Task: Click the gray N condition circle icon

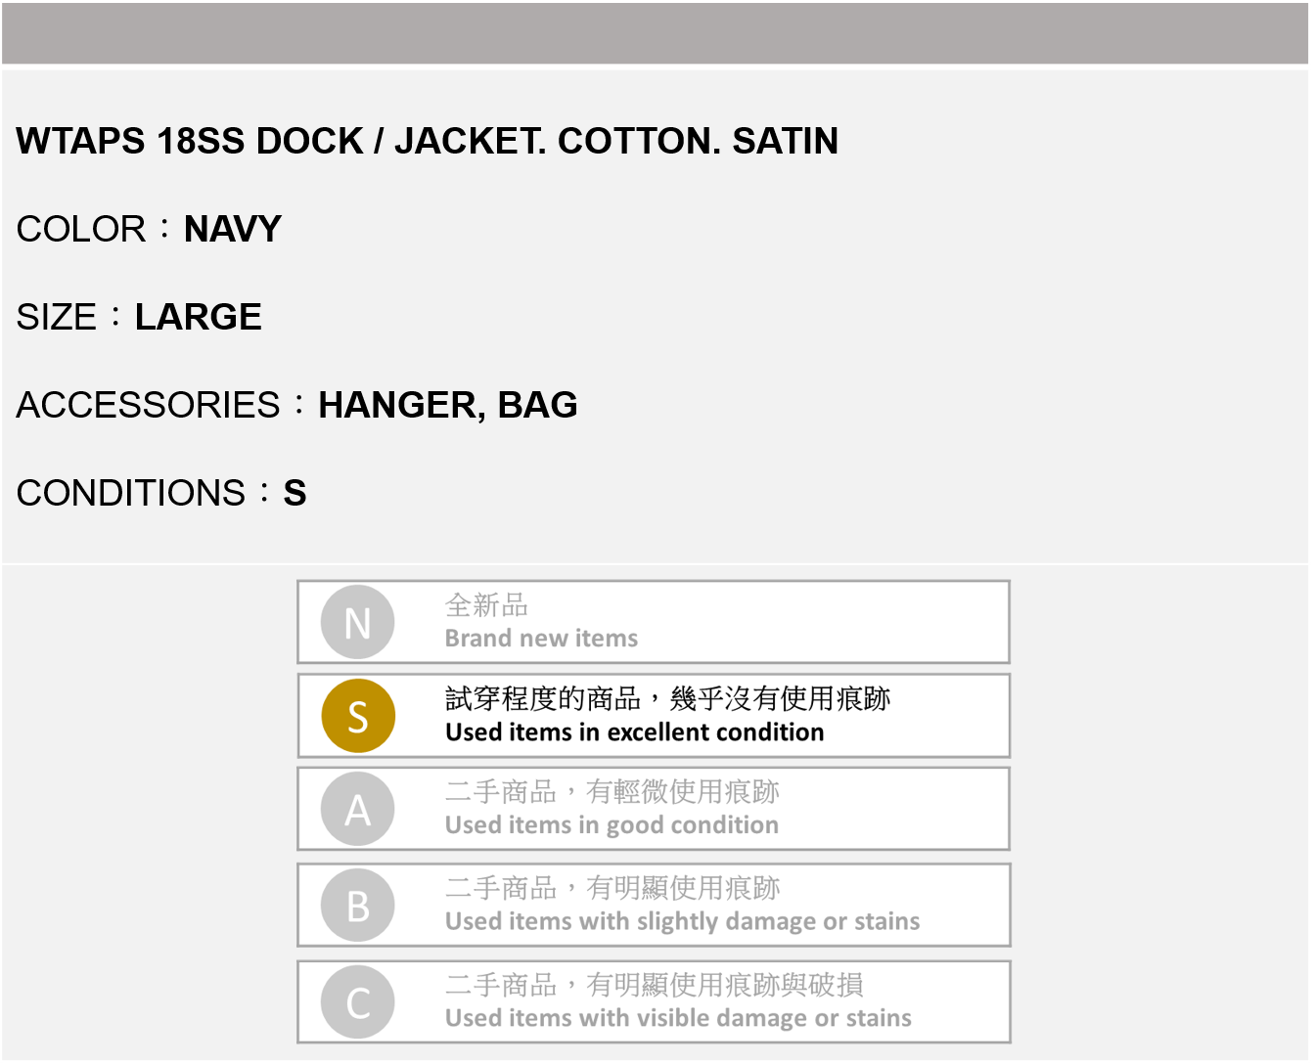Action: [x=358, y=622]
